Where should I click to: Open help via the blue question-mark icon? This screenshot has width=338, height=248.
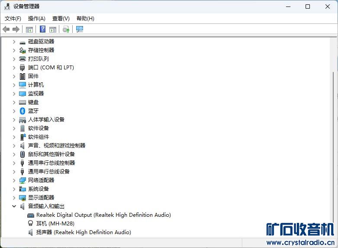pos(43,29)
